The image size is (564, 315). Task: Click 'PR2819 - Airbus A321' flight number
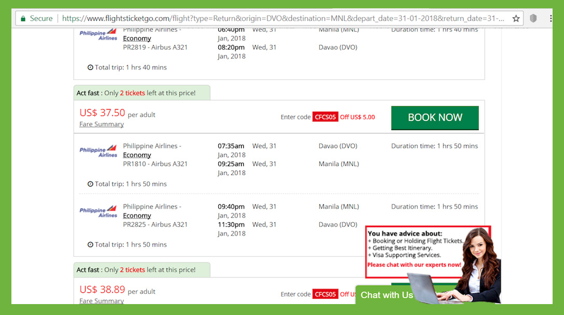click(x=155, y=47)
